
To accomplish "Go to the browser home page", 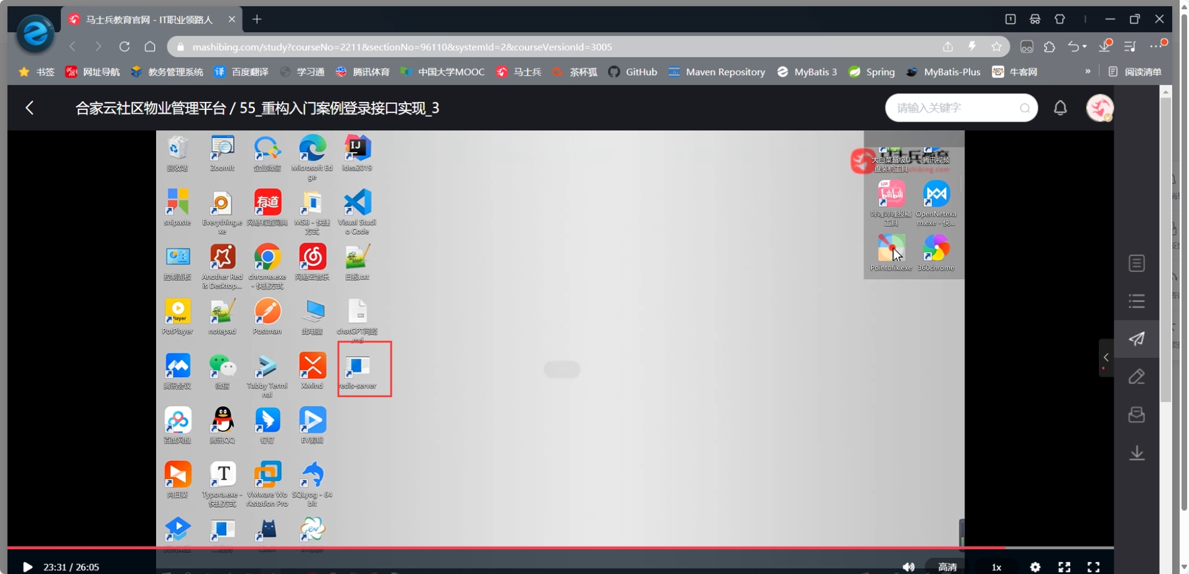I will (150, 47).
